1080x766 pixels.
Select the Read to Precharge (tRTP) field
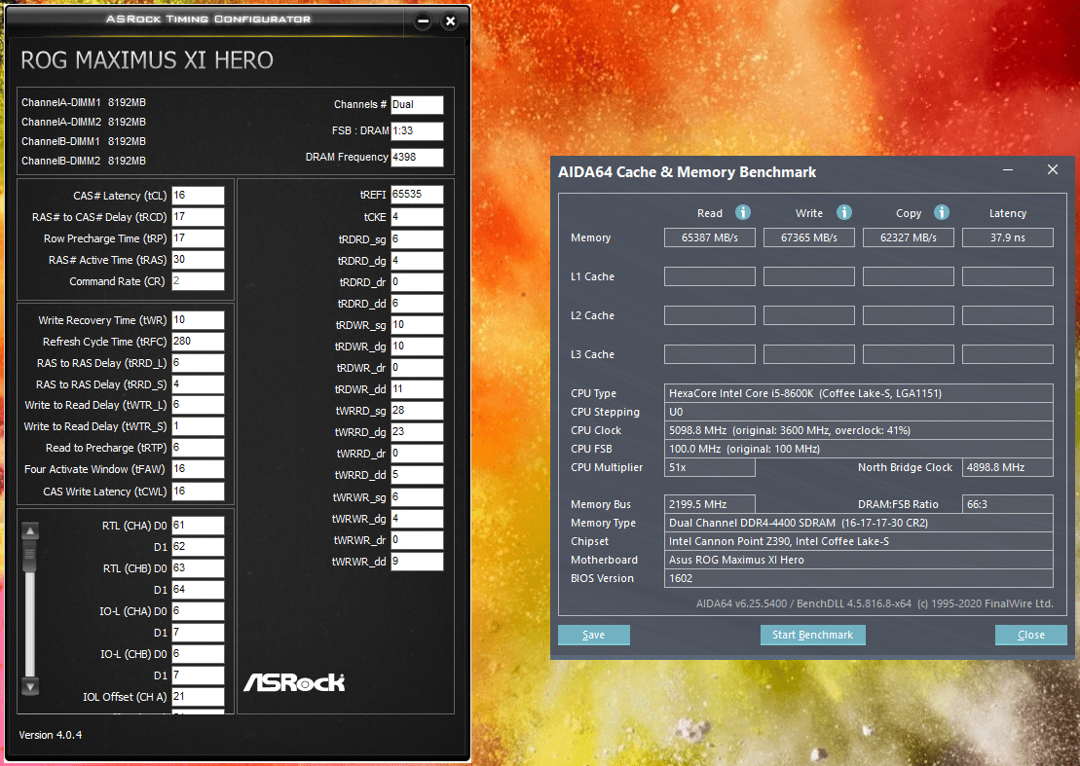pyautogui.click(x=198, y=448)
